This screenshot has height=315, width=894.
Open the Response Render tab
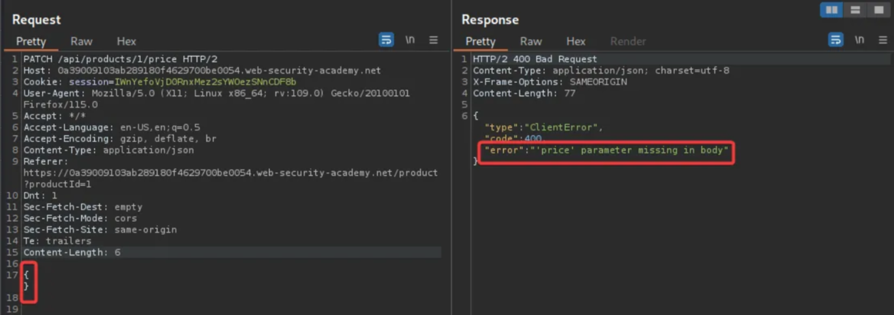click(627, 41)
